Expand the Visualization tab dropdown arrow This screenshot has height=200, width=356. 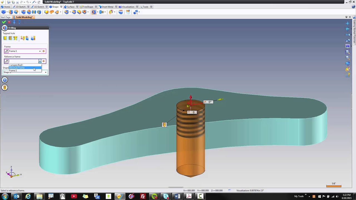click(x=137, y=7)
